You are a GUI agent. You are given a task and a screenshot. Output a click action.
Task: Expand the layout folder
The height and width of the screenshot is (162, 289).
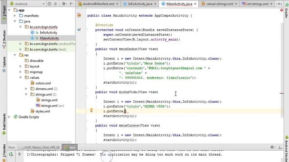[x=20, y=66]
